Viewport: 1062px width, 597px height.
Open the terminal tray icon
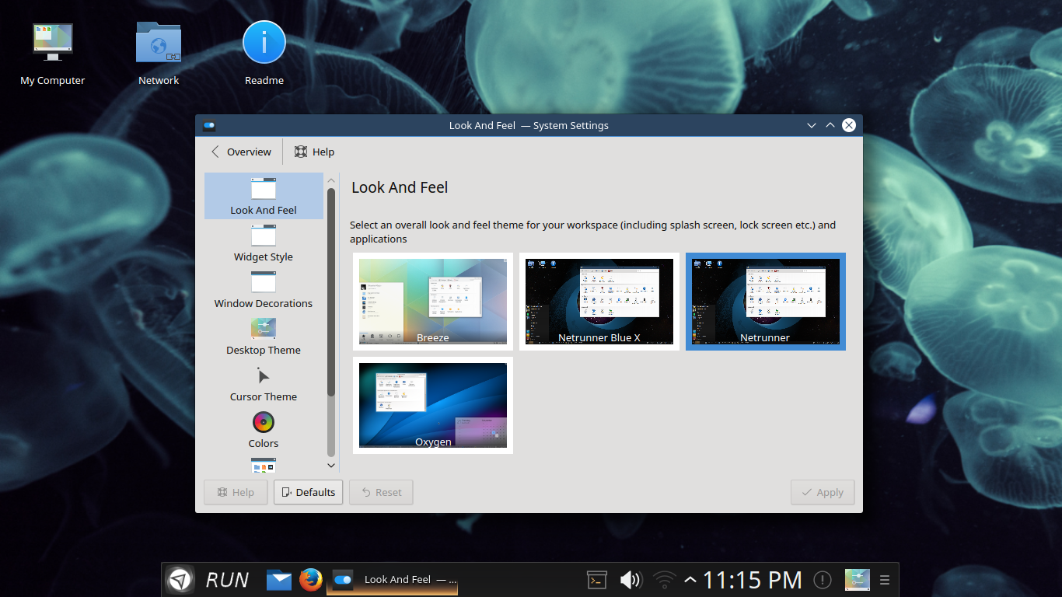point(596,580)
